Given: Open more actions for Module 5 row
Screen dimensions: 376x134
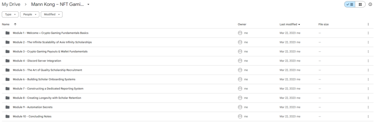Looking at the screenshot, I should click(368, 70).
